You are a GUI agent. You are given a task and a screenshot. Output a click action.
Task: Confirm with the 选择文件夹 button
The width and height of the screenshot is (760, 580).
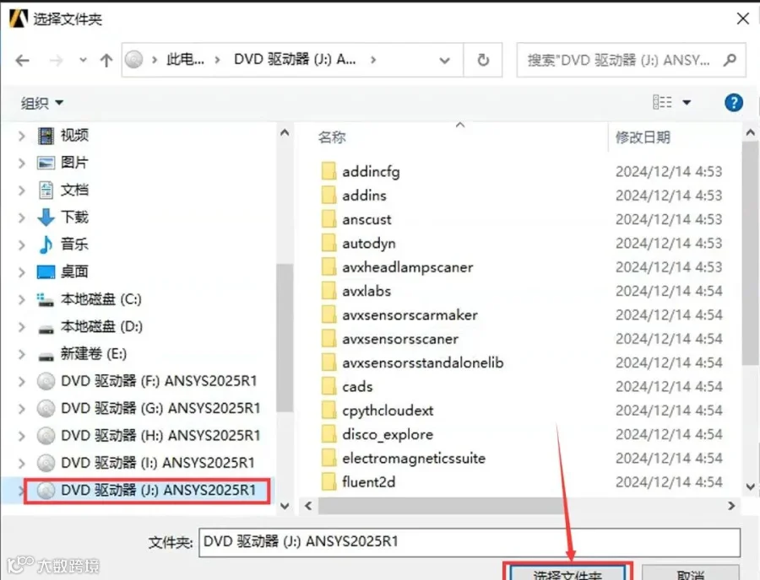(567, 572)
